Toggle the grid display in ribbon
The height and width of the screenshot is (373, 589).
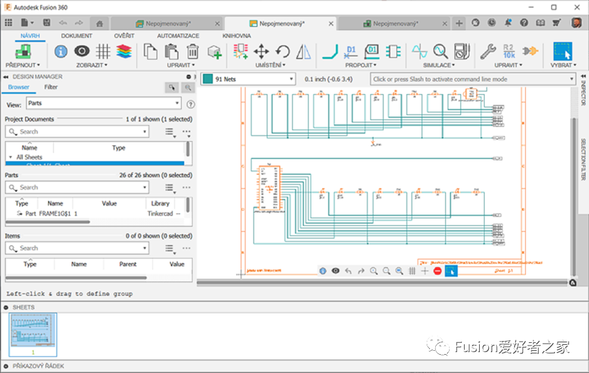point(103,52)
